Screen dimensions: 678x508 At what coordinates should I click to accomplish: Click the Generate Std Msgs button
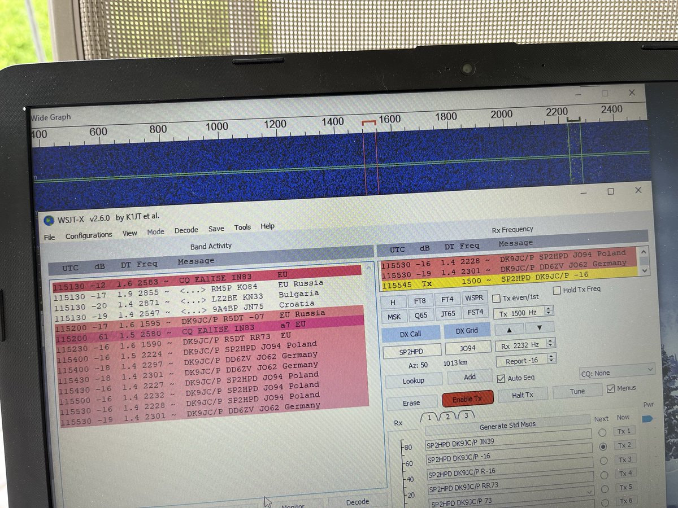[x=507, y=424]
